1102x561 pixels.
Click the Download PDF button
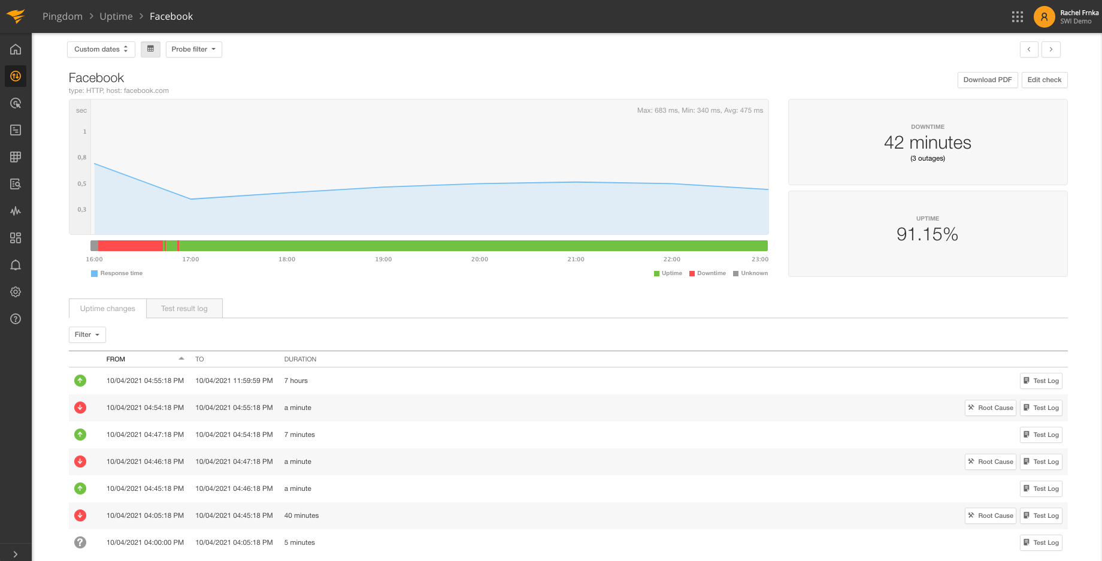click(x=988, y=80)
